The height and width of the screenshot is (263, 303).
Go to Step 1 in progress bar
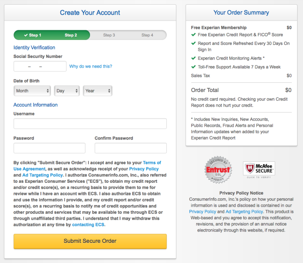[x=32, y=35]
